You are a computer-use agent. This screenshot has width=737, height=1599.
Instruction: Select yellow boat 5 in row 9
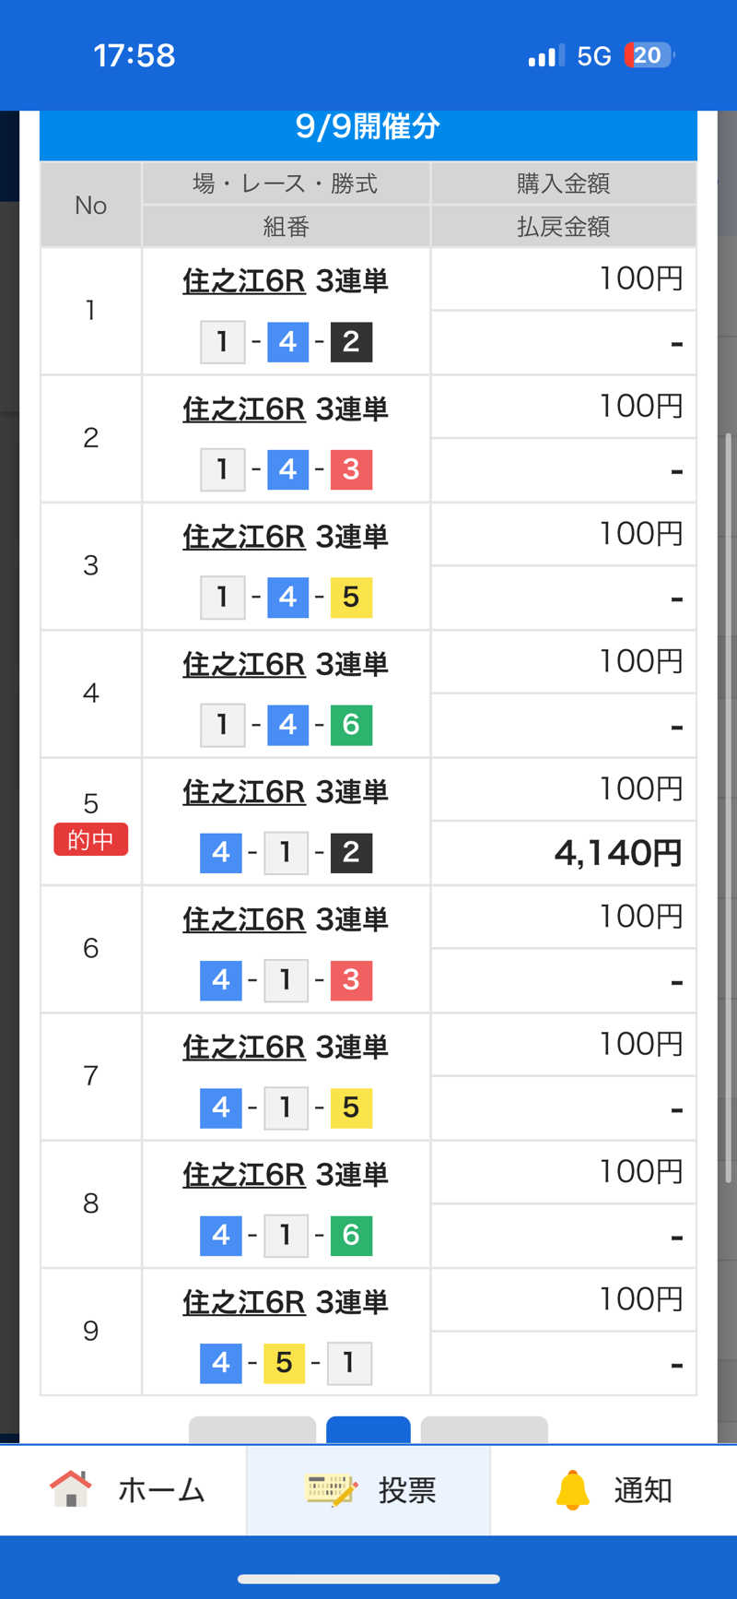[x=284, y=1362]
